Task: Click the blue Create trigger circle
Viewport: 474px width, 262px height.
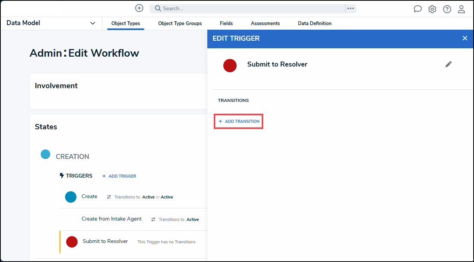Action: pos(71,197)
